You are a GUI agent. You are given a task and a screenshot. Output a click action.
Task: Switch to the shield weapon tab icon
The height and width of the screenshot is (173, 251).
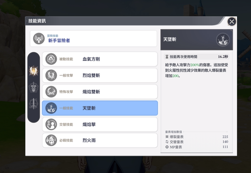[x=33, y=87]
